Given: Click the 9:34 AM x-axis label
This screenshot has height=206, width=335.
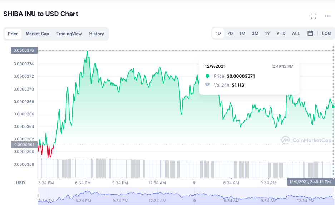Looking at the screenshot, I should tap(268, 183).
